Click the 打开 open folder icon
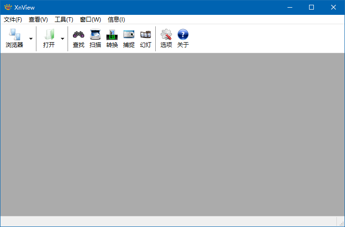 [49, 38]
